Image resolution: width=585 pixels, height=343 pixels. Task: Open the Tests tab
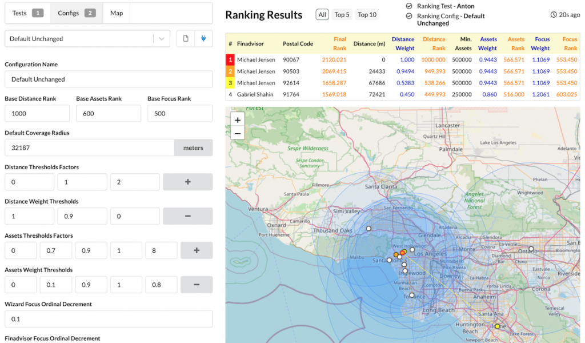[x=27, y=13]
